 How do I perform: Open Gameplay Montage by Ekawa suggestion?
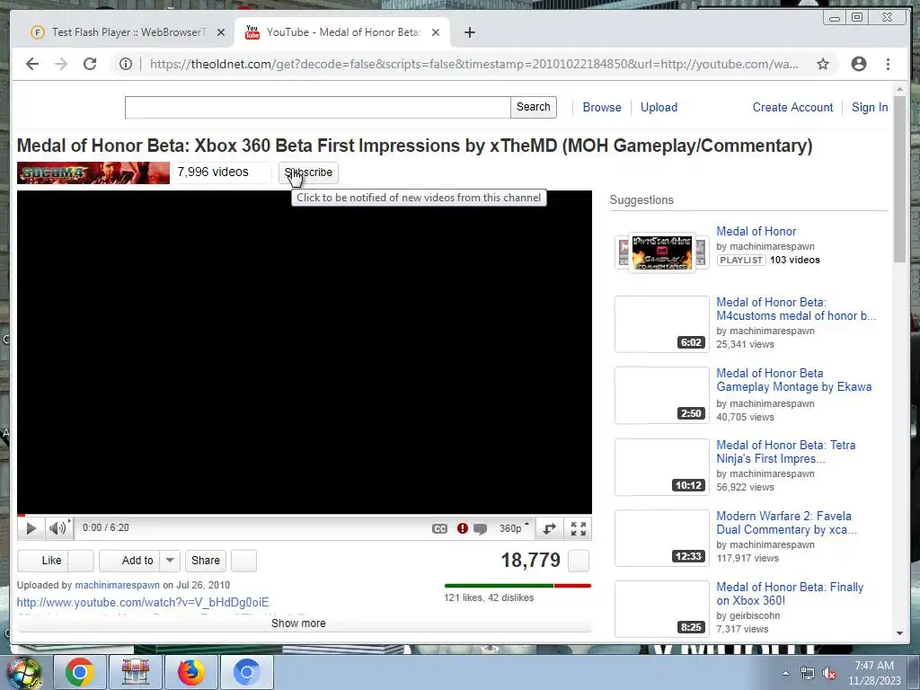point(794,380)
